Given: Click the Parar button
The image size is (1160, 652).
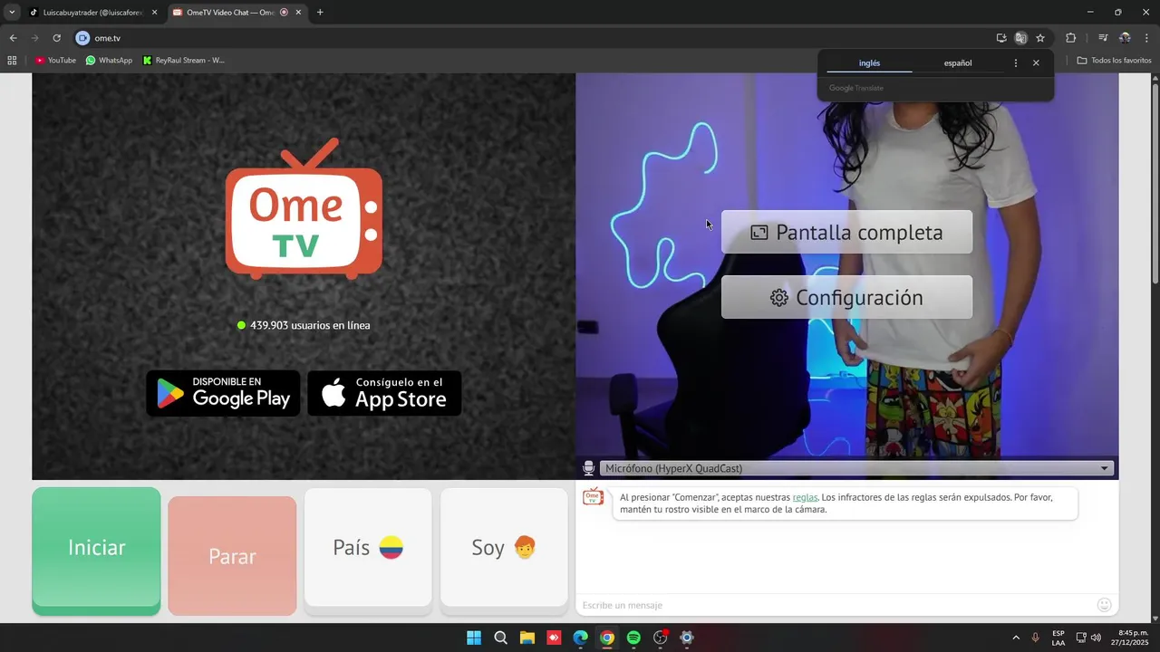Looking at the screenshot, I should pos(232,556).
